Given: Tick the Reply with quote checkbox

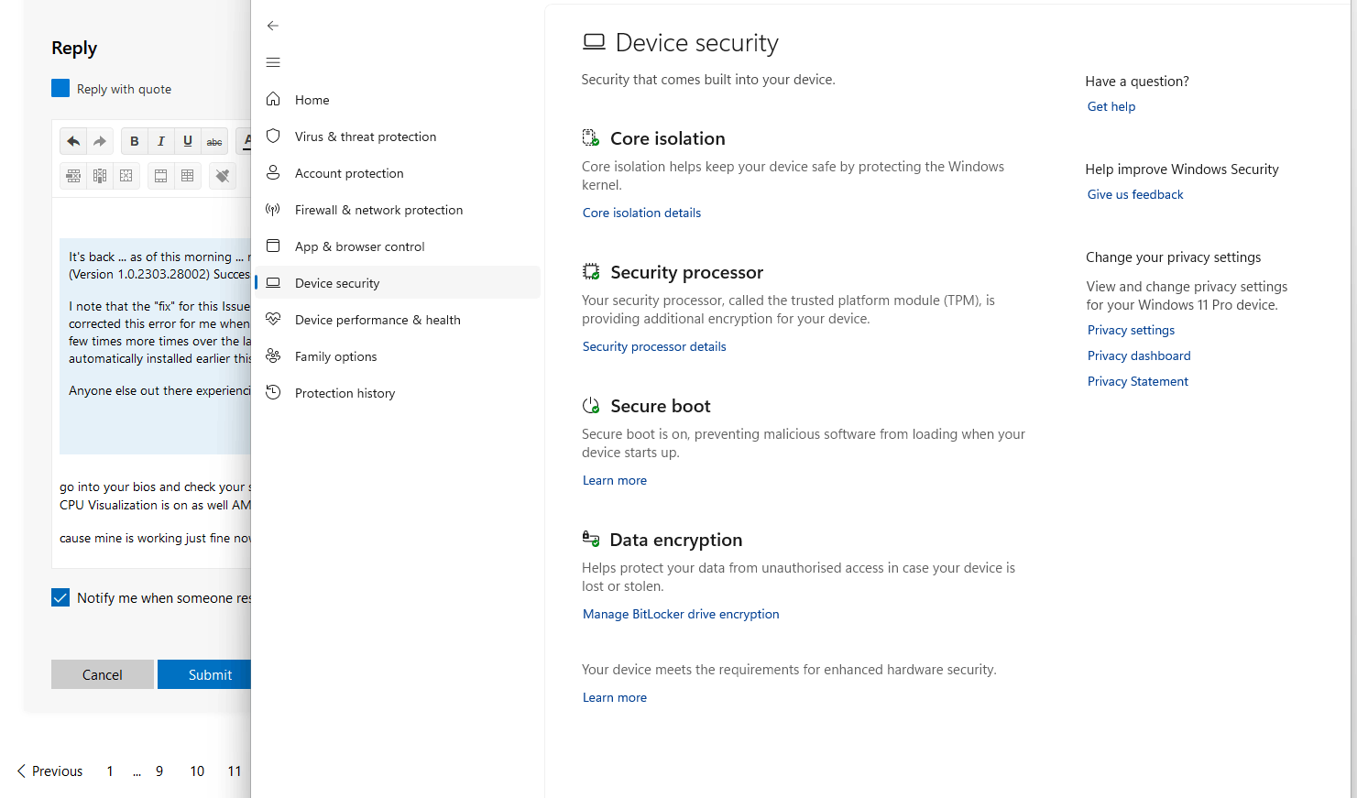Looking at the screenshot, I should [60, 88].
